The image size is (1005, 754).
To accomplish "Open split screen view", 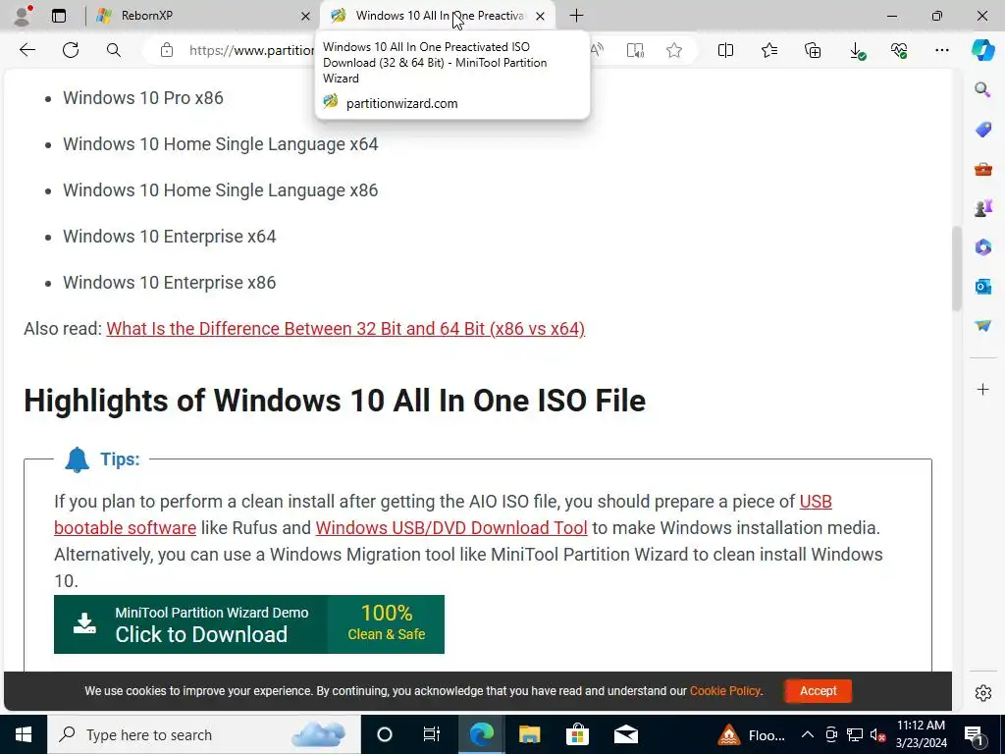I will 725,50.
